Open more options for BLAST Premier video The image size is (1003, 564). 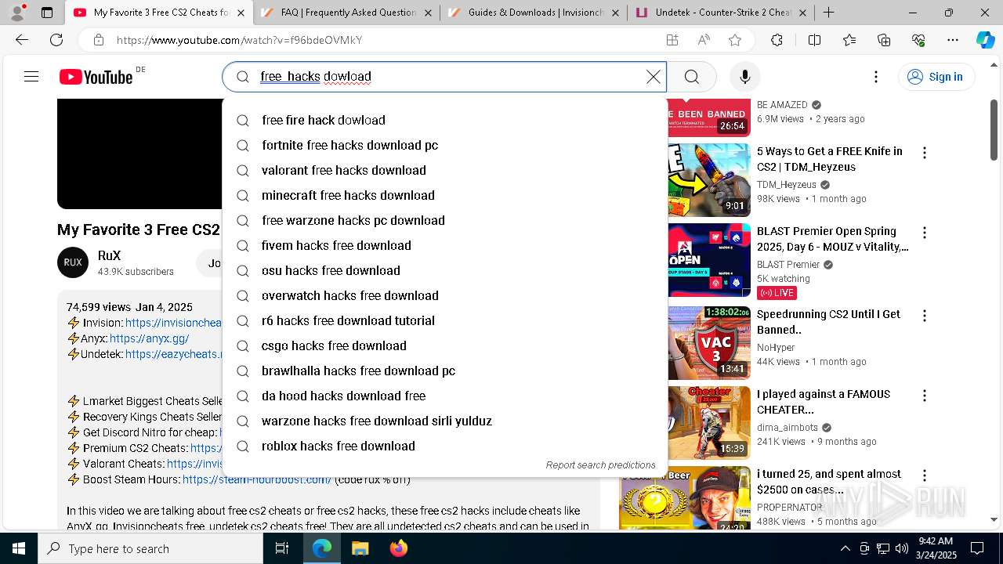925,233
